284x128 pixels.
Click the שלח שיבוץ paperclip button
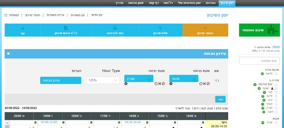tap(160, 30)
